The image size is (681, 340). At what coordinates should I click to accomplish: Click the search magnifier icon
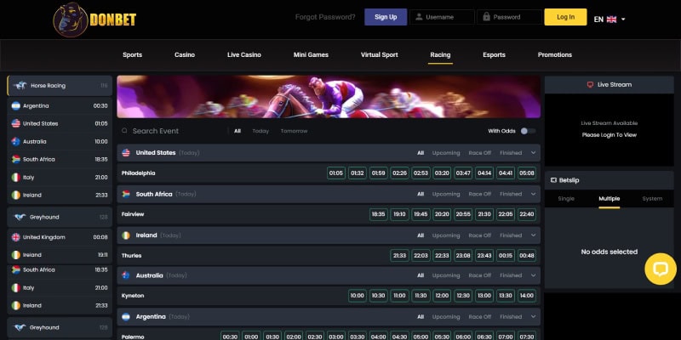pyautogui.click(x=124, y=131)
